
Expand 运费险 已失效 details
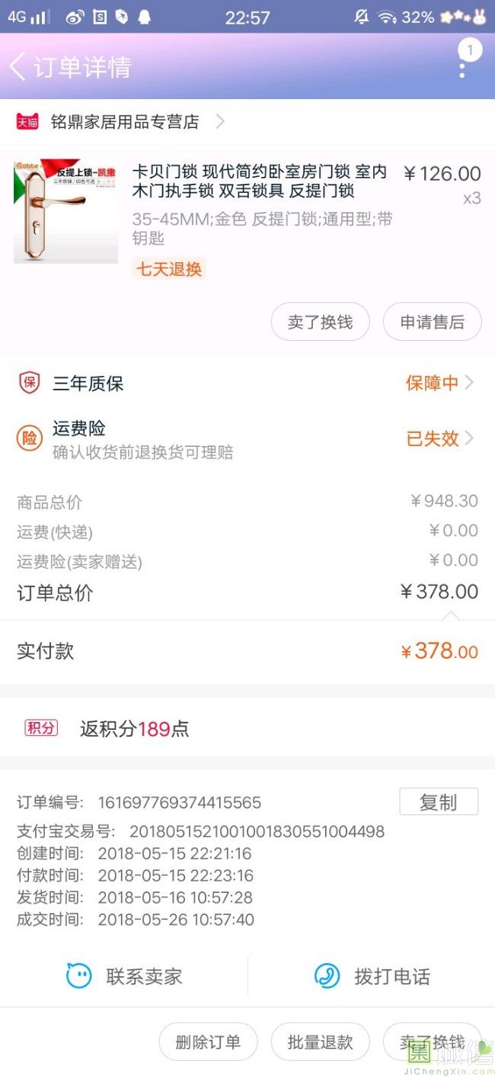click(439, 438)
